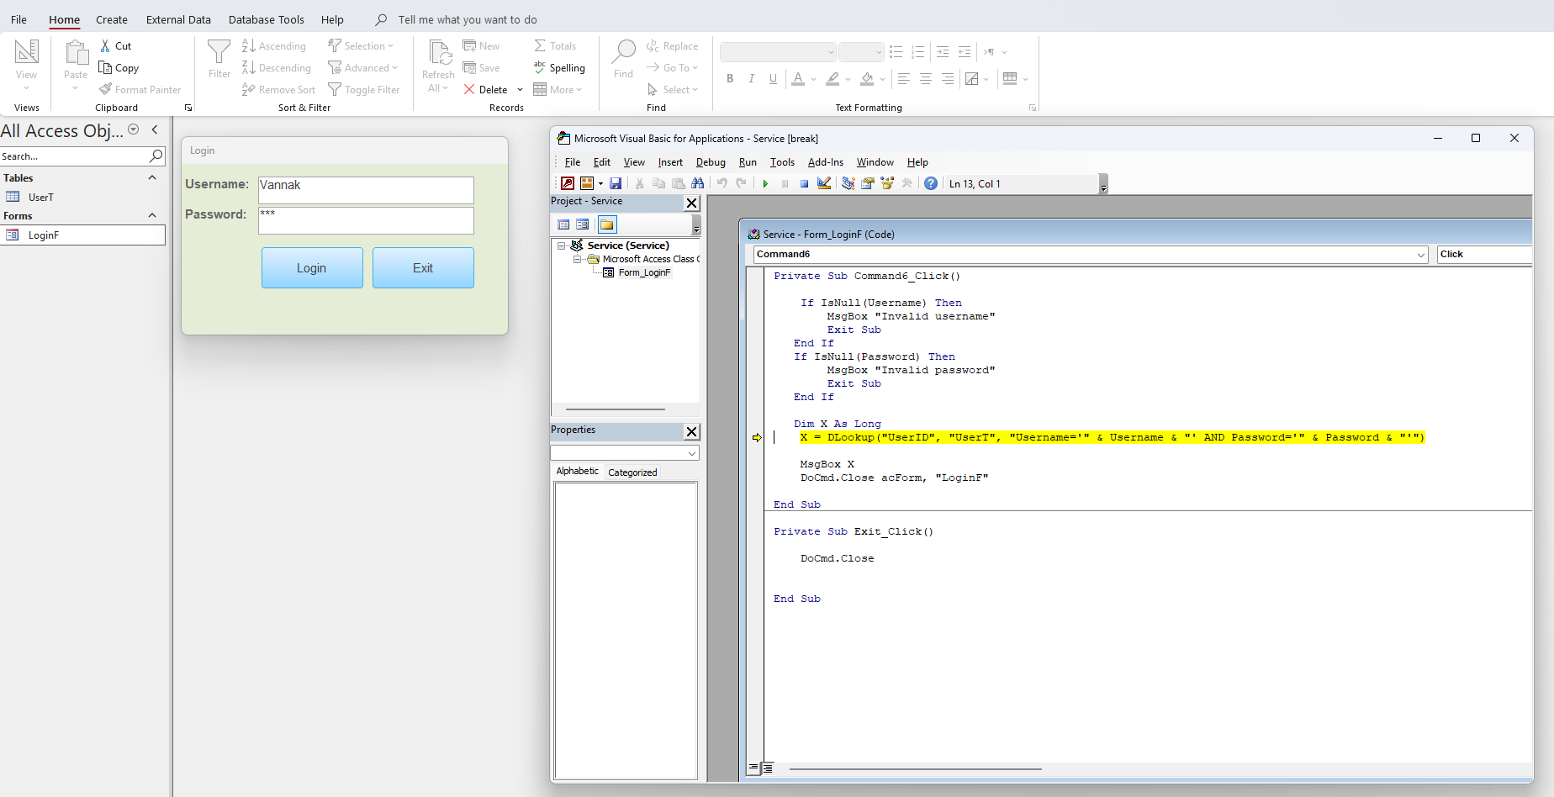Collapse navigation pane with shutter bar chevron
Image resolution: width=1554 pixels, height=797 pixels.
155,129
